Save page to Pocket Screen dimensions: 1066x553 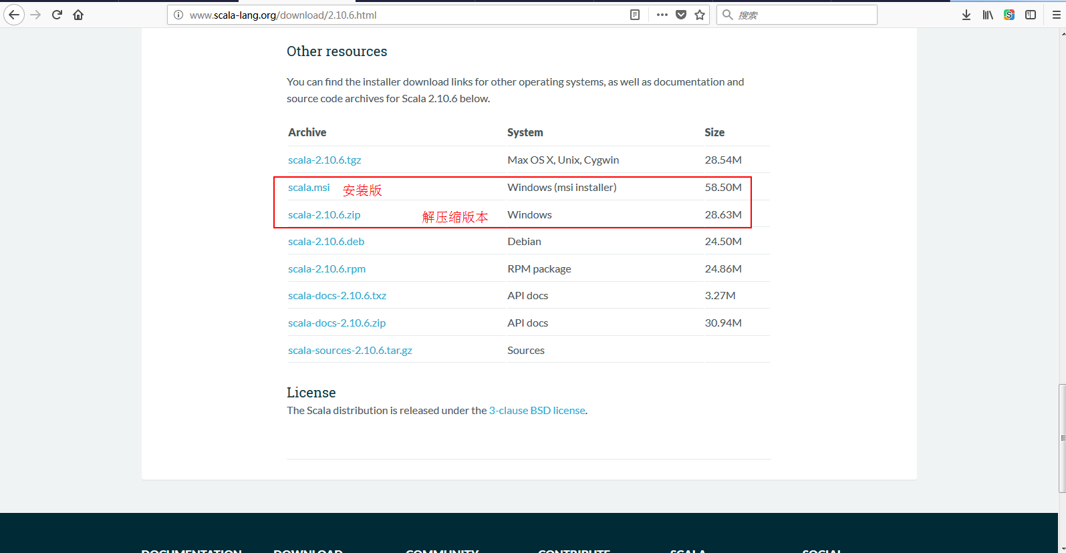pos(681,15)
